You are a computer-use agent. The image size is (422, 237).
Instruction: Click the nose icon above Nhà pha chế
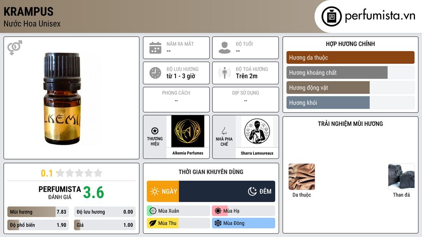[x=224, y=131]
